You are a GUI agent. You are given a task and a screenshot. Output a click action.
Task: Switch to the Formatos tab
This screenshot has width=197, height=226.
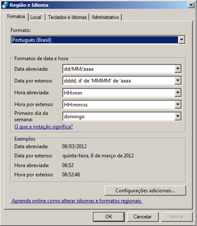pos(16,17)
